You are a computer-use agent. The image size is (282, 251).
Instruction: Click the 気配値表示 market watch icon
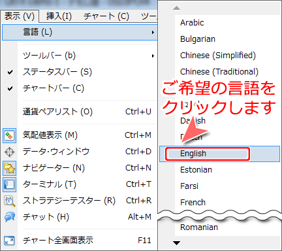click(9, 135)
